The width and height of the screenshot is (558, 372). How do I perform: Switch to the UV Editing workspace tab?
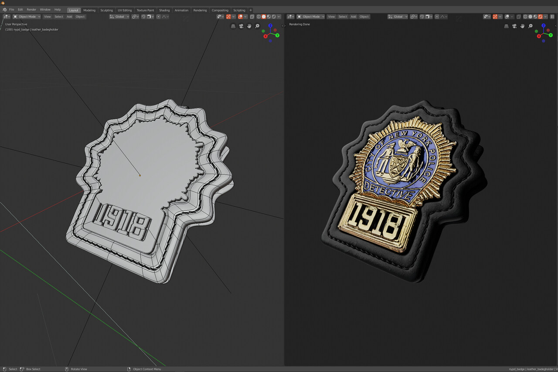click(125, 10)
